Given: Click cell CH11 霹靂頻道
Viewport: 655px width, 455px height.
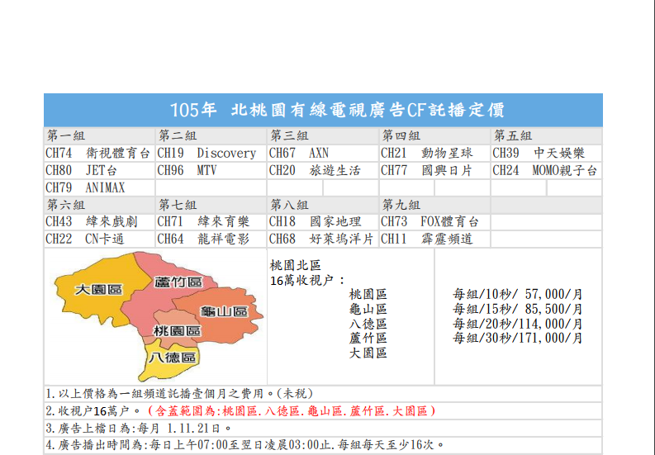Looking at the screenshot, I should pyautogui.click(x=434, y=239).
